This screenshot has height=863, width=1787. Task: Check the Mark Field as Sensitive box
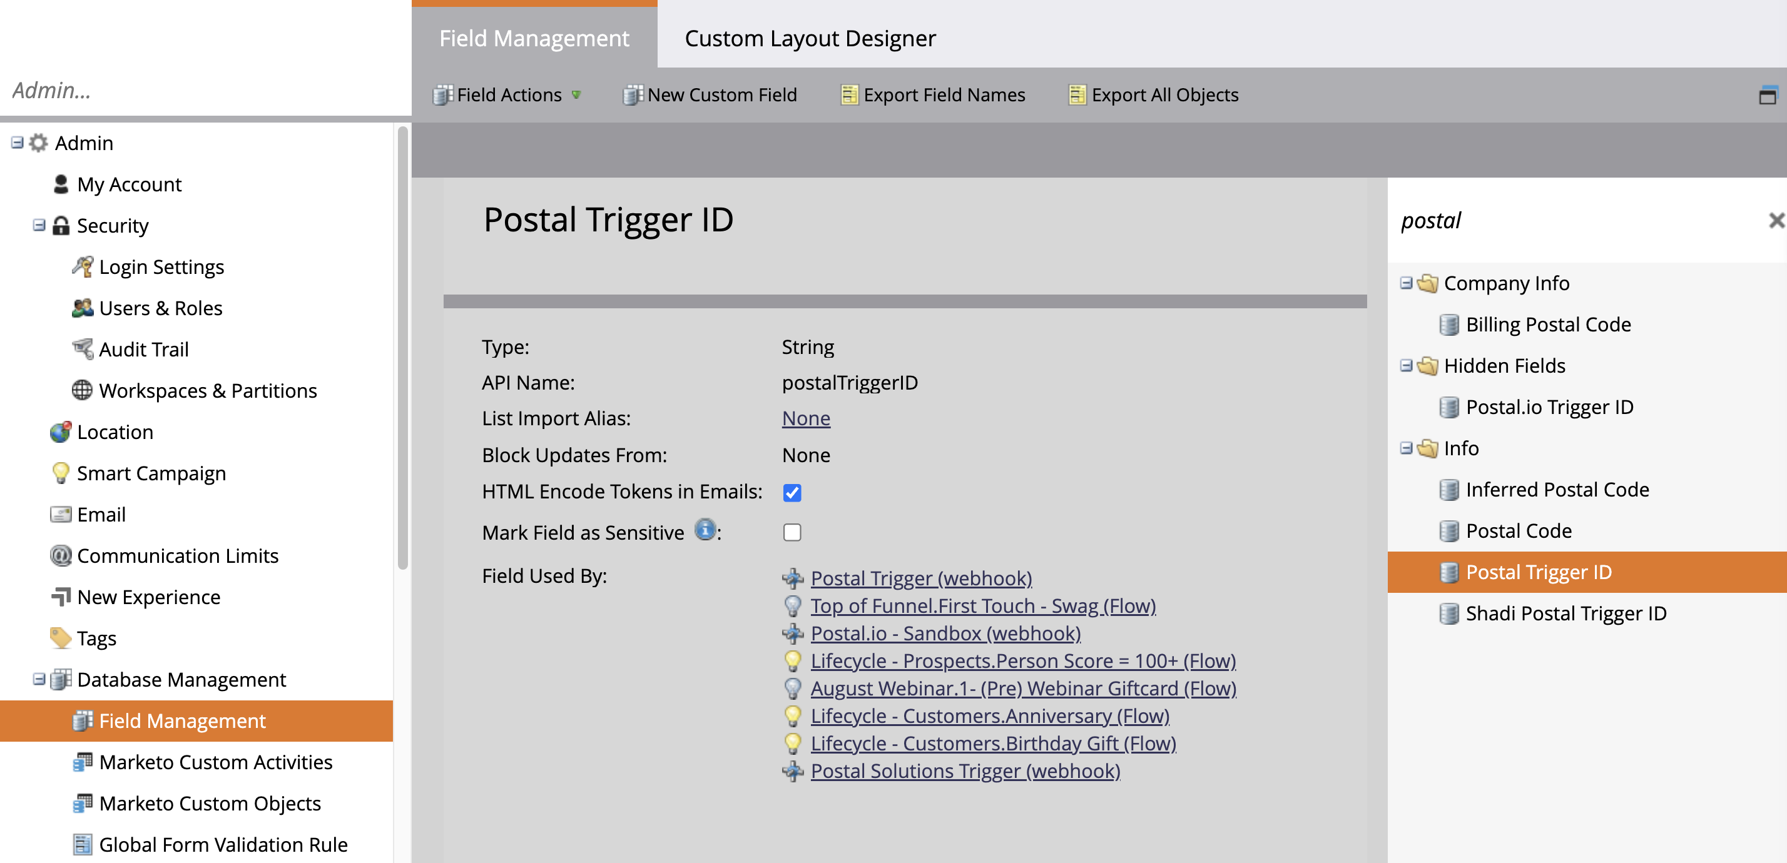(x=792, y=532)
